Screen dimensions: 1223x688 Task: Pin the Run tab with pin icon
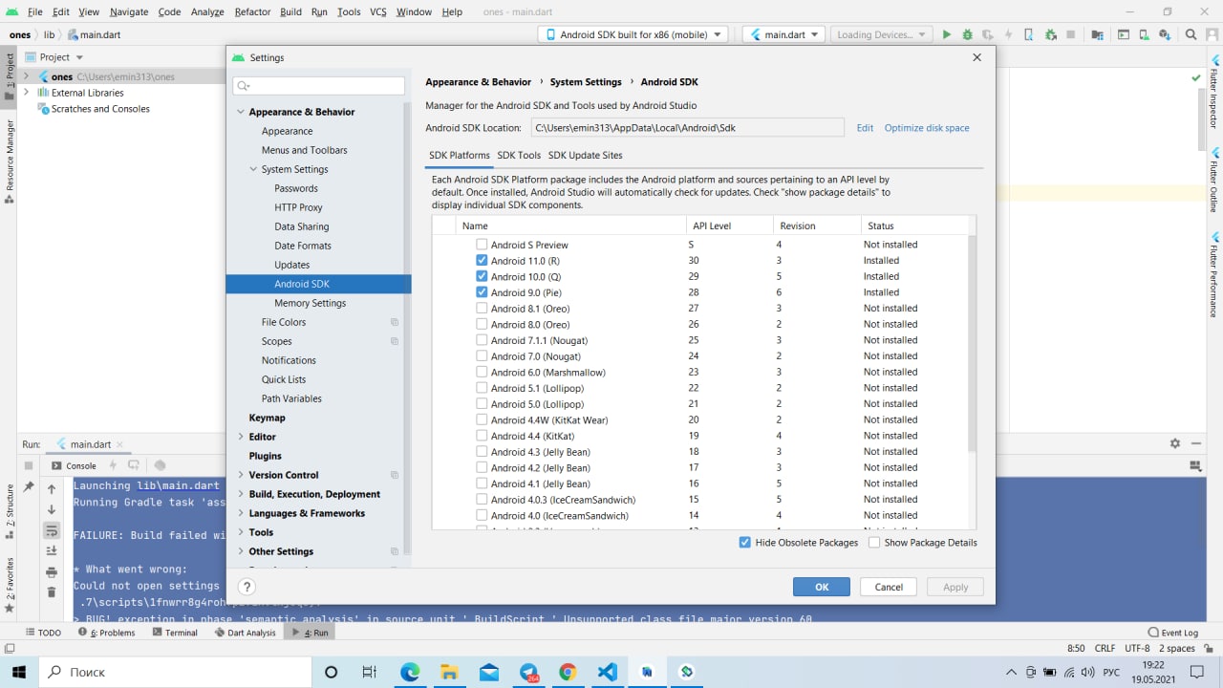(x=29, y=486)
